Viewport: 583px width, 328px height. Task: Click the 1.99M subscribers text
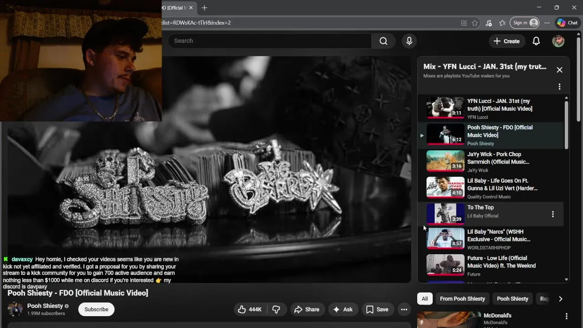click(x=46, y=313)
